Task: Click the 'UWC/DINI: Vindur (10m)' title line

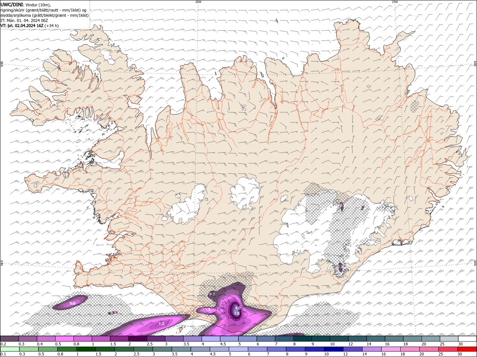Action: 26,4
